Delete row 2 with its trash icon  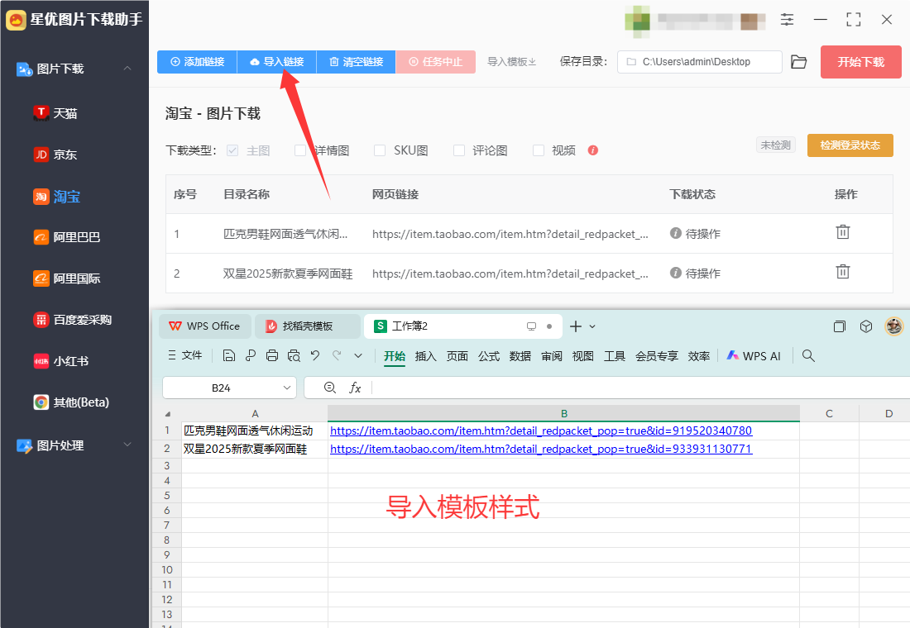[843, 271]
